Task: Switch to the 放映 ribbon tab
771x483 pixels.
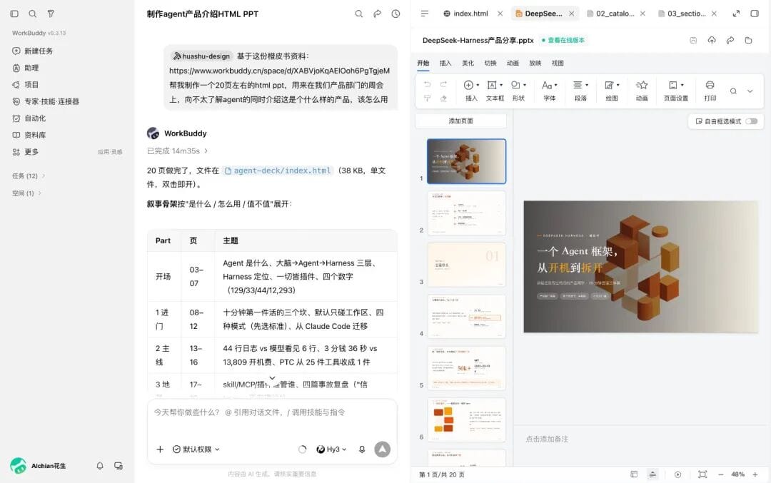Action: [535, 63]
